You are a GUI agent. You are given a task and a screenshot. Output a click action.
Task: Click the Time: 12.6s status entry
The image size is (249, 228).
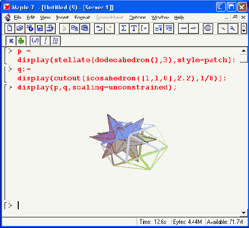click(x=153, y=222)
